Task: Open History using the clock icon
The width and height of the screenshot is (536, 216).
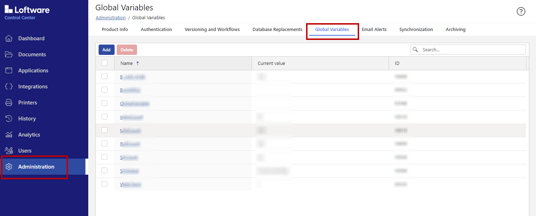Action: pyautogui.click(x=9, y=119)
